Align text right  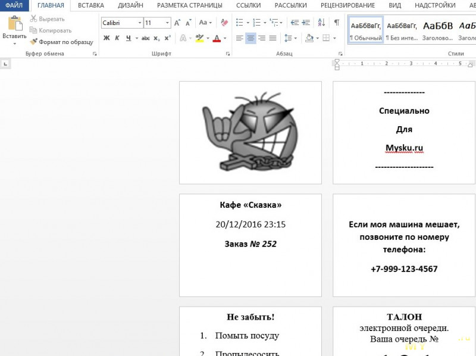point(262,38)
